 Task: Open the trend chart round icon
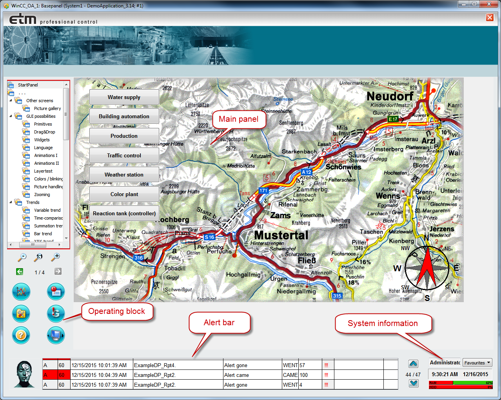click(x=21, y=292)
